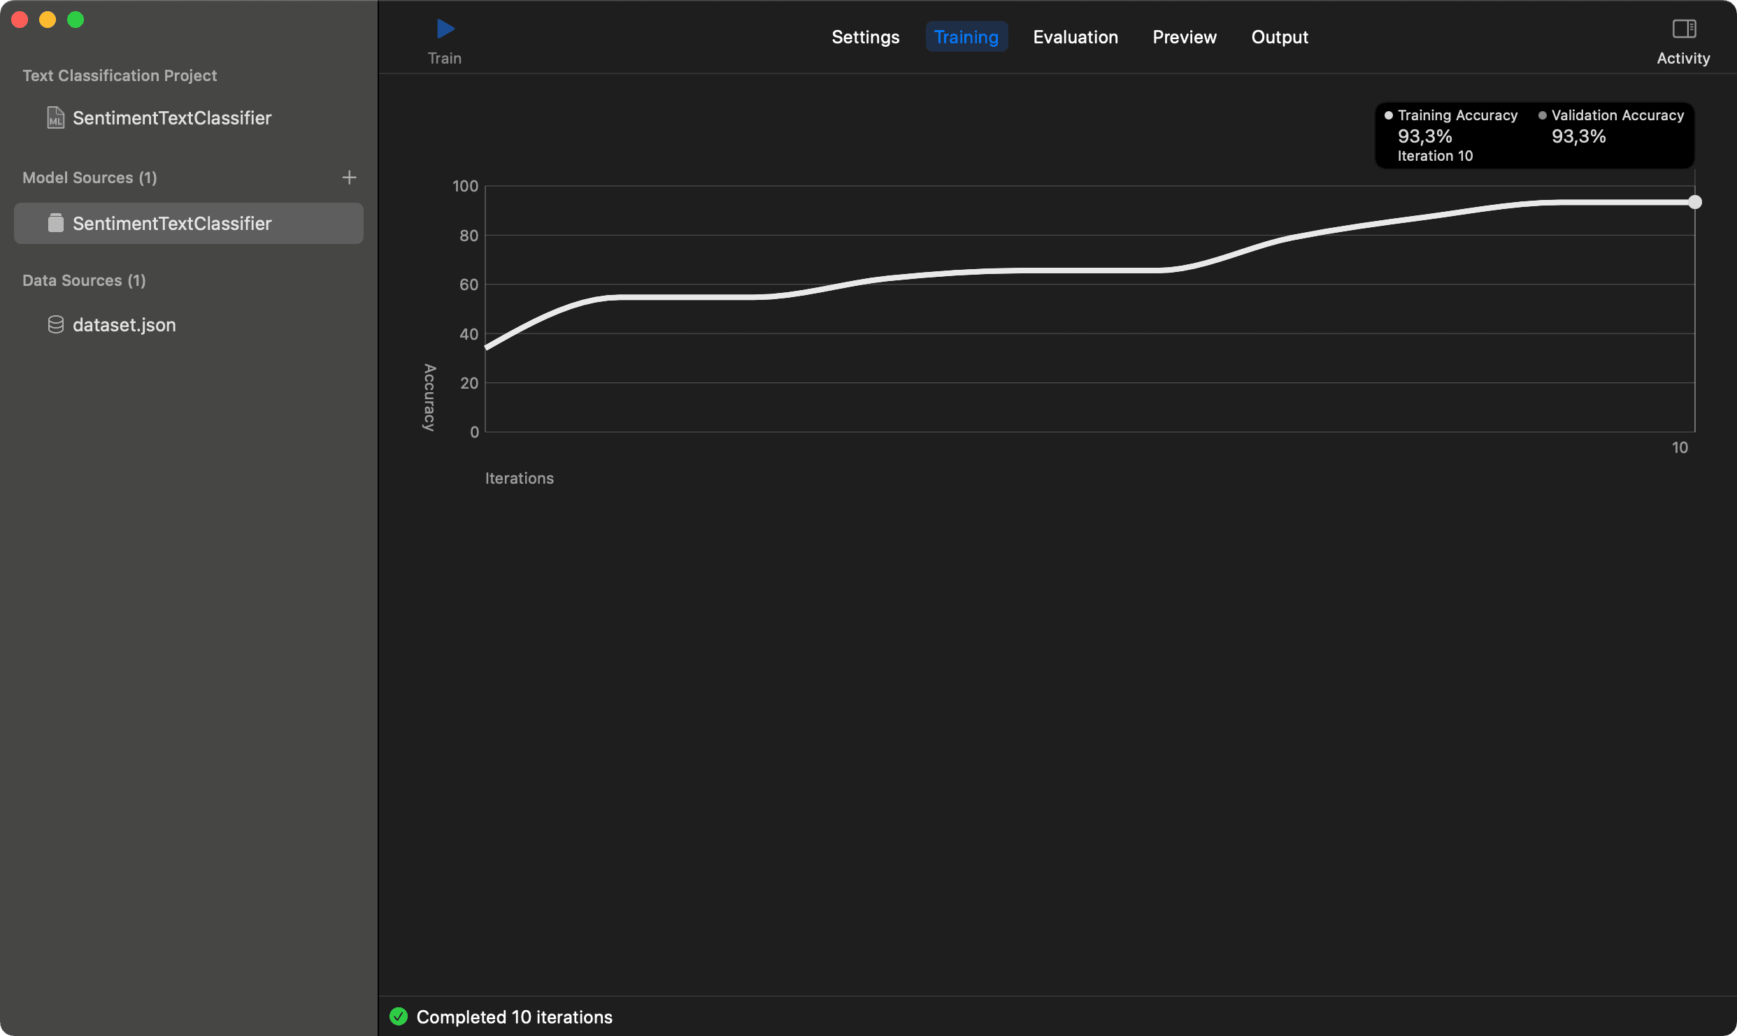
Task: Add a model source with plus icon
Action: pyautogui.click(x=349, y=178)
